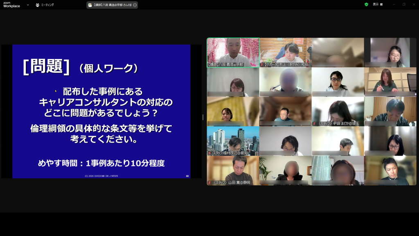
Task: Click the app icon in the sharing banner
Action: pos(90,5)
